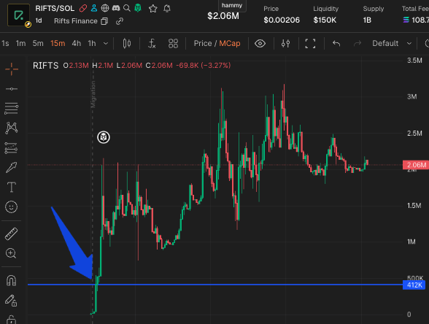Click the 1B supply value
429x324 pixels.
[367, 20]
